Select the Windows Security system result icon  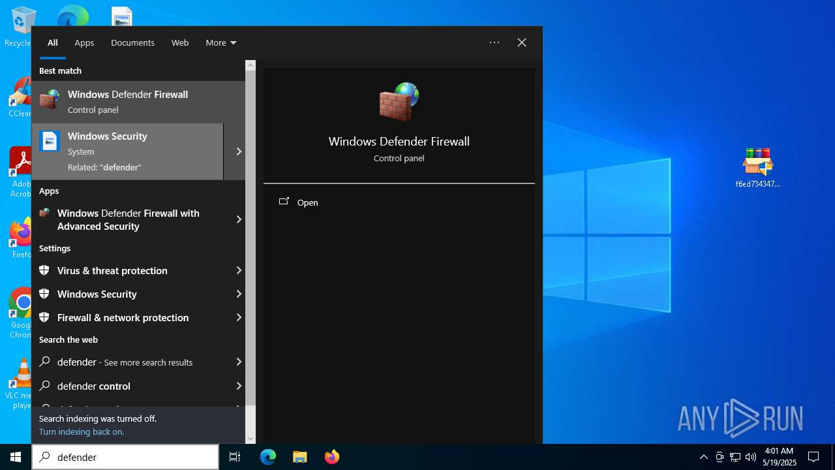click(50, 141)
